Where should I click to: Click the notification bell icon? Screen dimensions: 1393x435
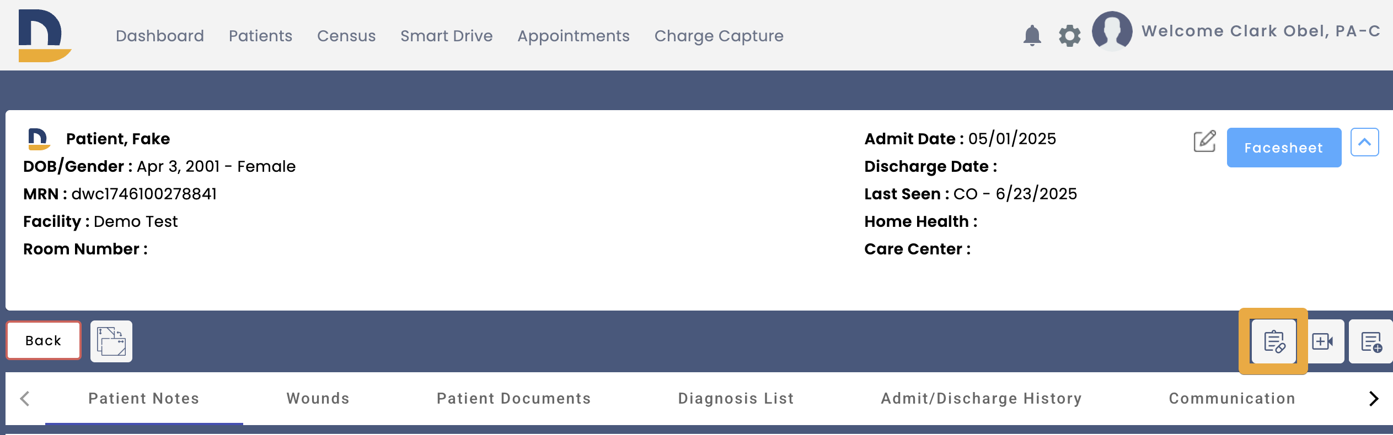coord(1032,36)
